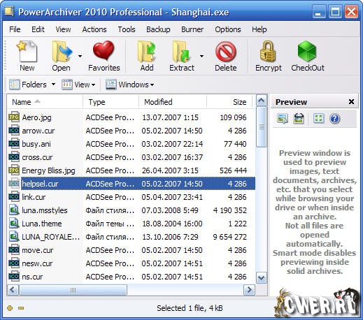Image resolution: width=363 pixels, height=320 pixels.
Task: Click the luna.msstyles file icon
Action: coord(14,210)
